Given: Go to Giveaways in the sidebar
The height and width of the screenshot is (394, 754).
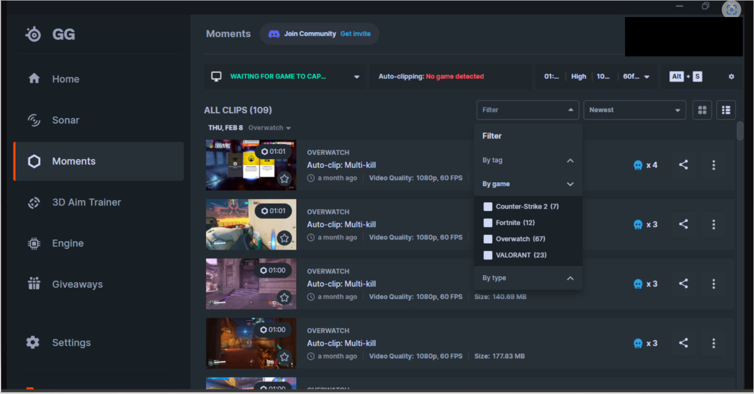Looking at the screenshot, I should [77, 284].
